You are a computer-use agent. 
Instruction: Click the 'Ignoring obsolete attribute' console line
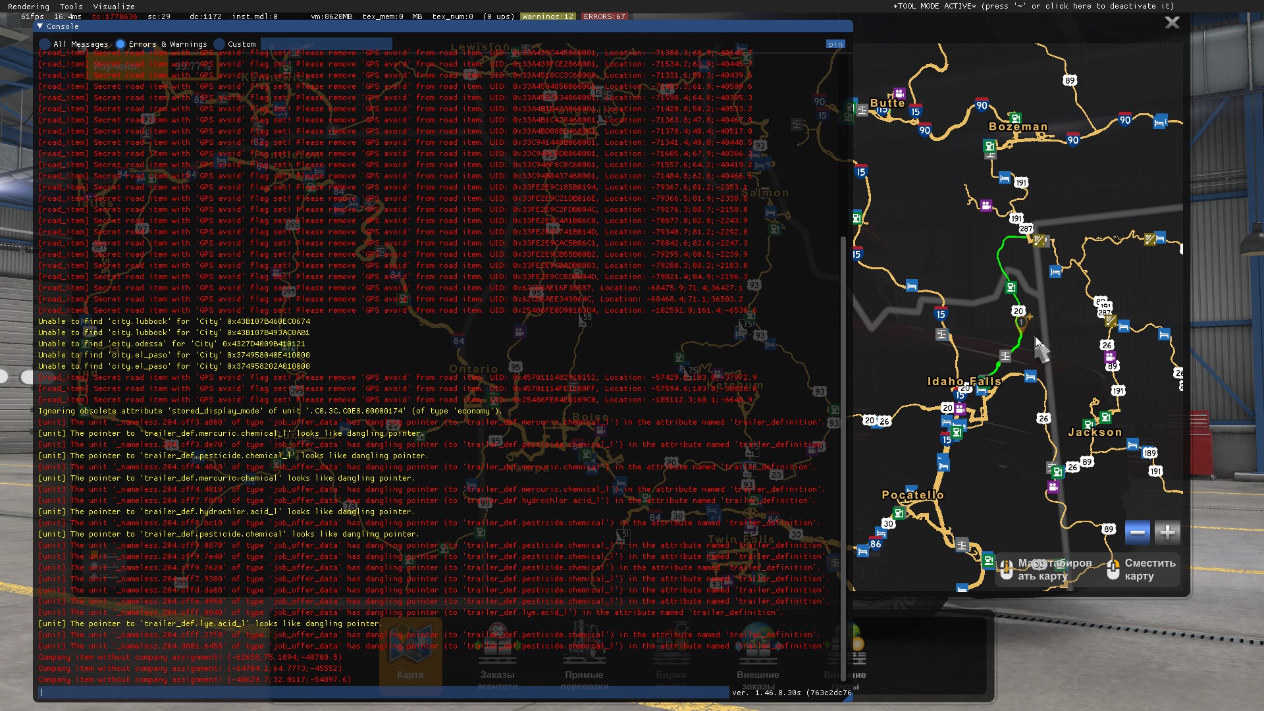click(270, 411)
